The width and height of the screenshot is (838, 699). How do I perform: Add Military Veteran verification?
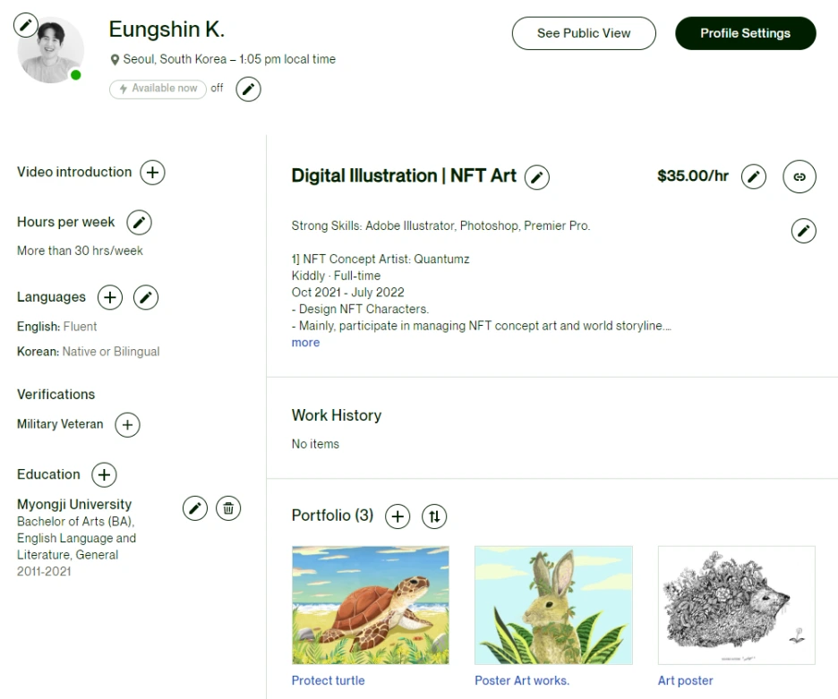click(127, 425)
